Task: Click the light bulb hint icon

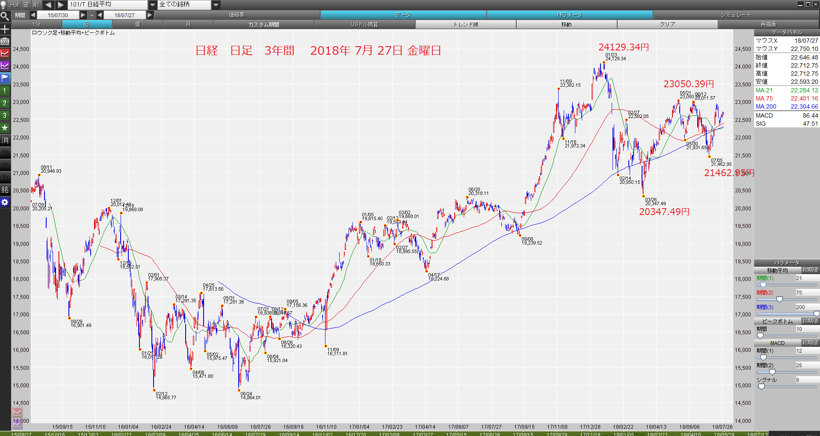Action: point(3,5)
